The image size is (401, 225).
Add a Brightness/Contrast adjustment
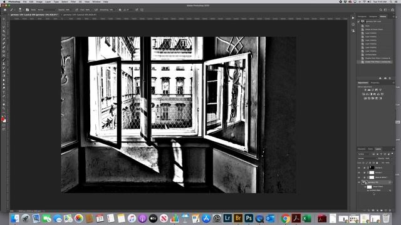tap(365, 90)
